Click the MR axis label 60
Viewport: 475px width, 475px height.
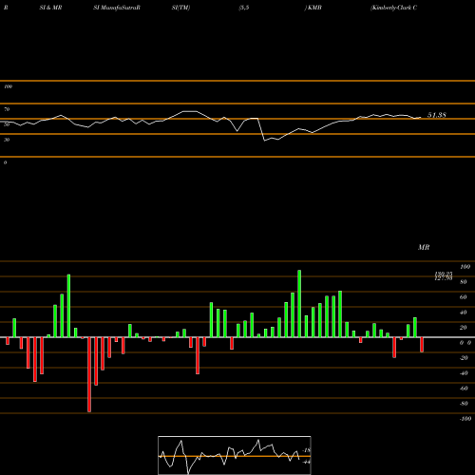click(464, 297)
